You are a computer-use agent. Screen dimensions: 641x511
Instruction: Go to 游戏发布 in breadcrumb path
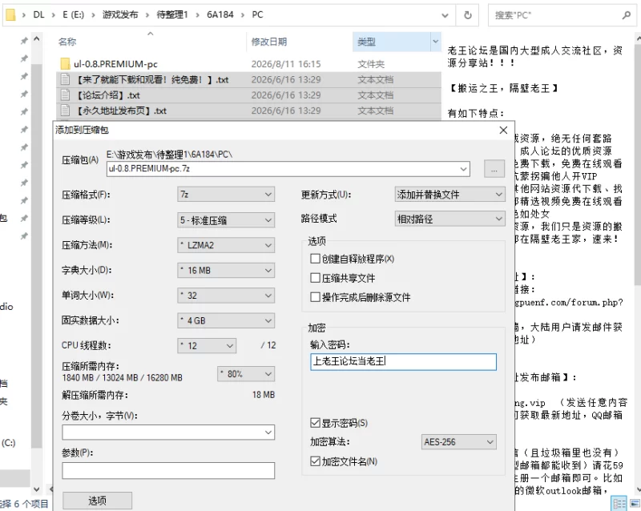[x=120, y=14]
